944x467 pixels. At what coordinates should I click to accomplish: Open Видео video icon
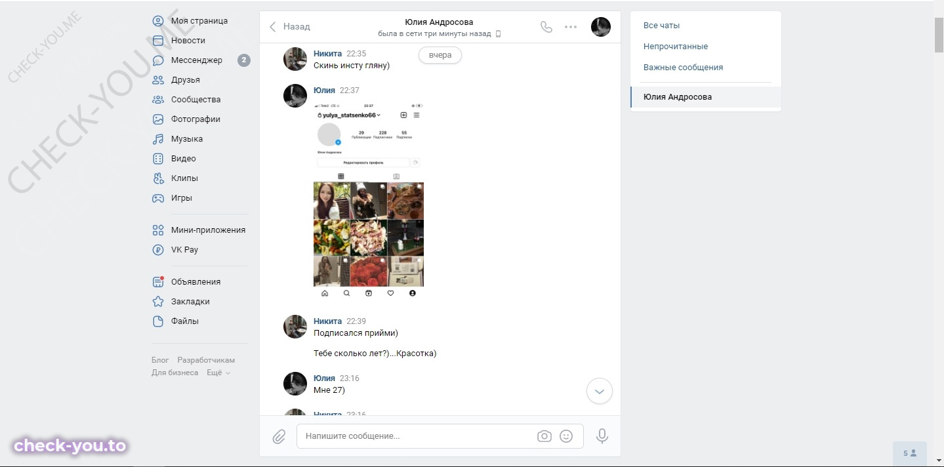(158, 159)
